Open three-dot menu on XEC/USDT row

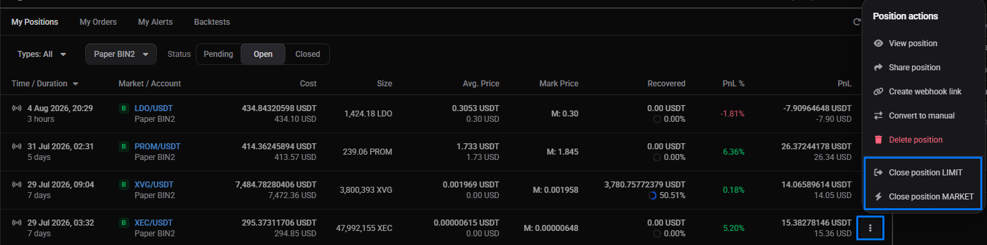(870, 228)
